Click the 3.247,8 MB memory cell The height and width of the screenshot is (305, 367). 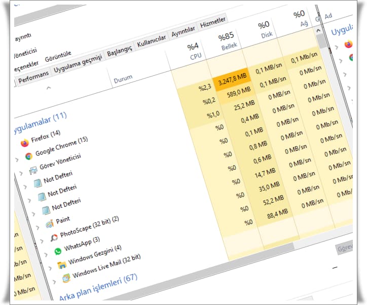[x=232, y=79]
